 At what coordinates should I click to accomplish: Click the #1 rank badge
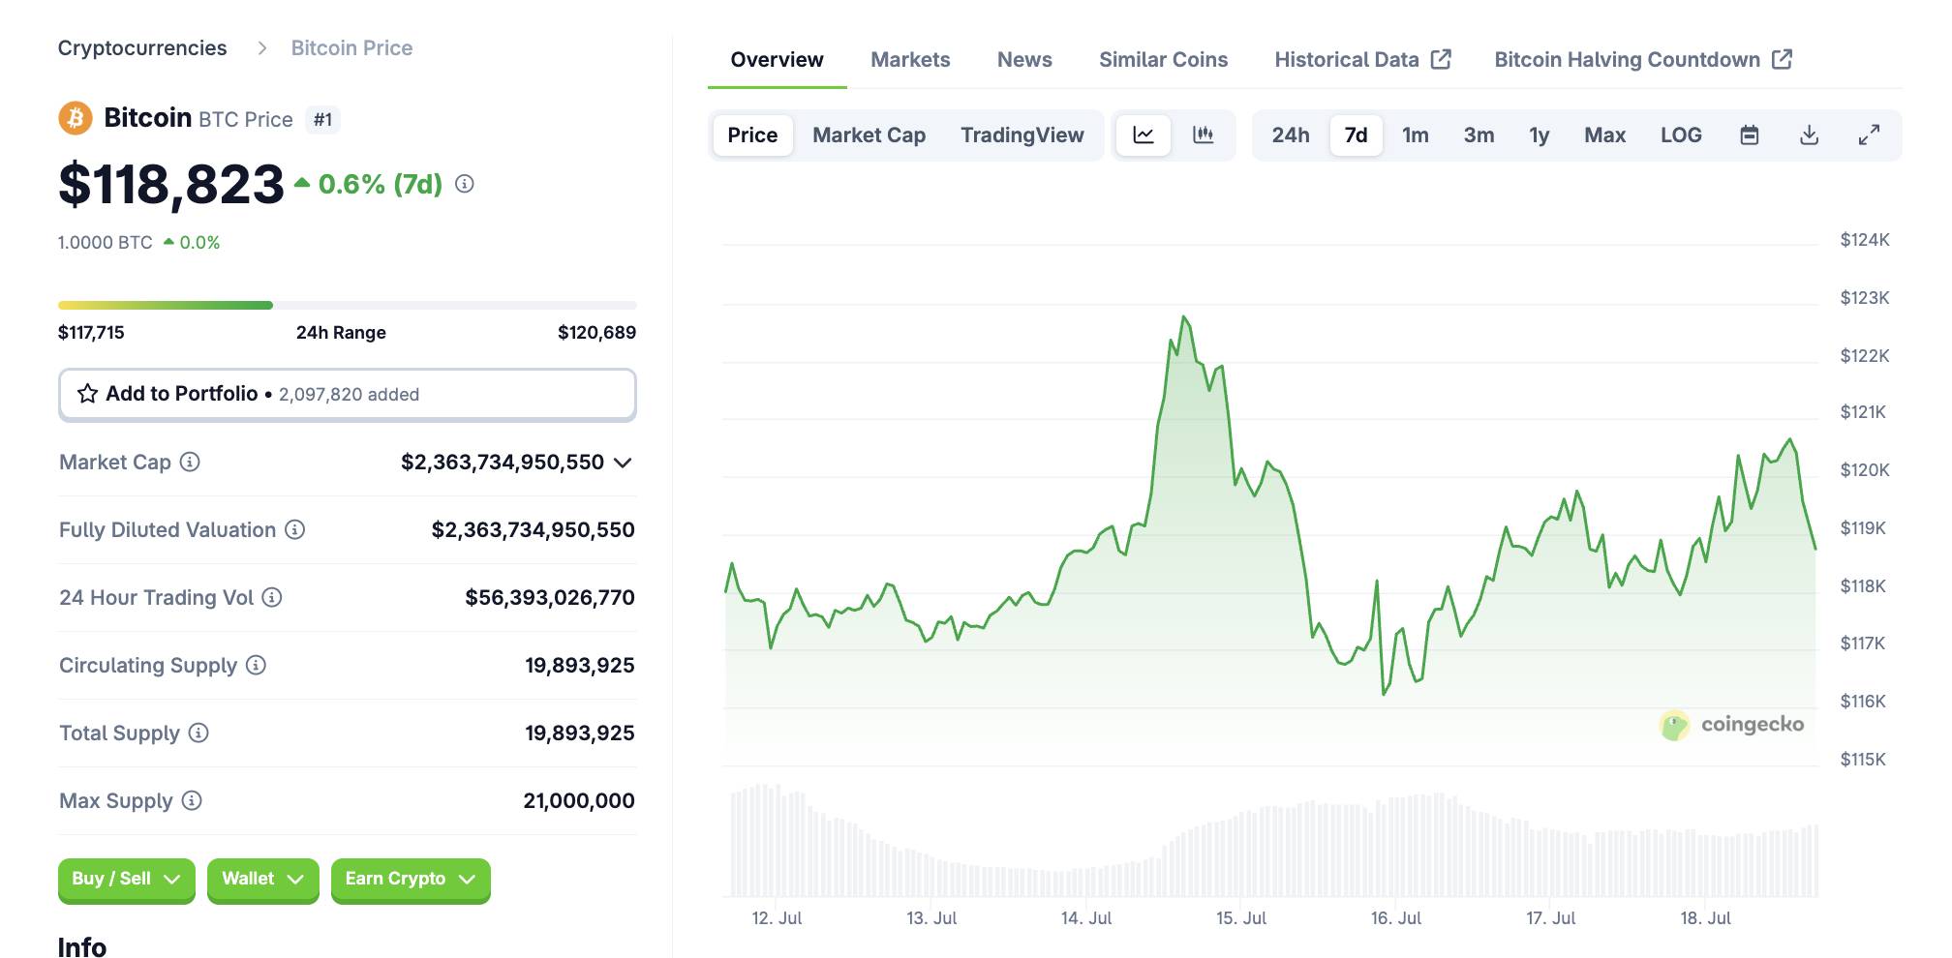[x=322, y=119]
